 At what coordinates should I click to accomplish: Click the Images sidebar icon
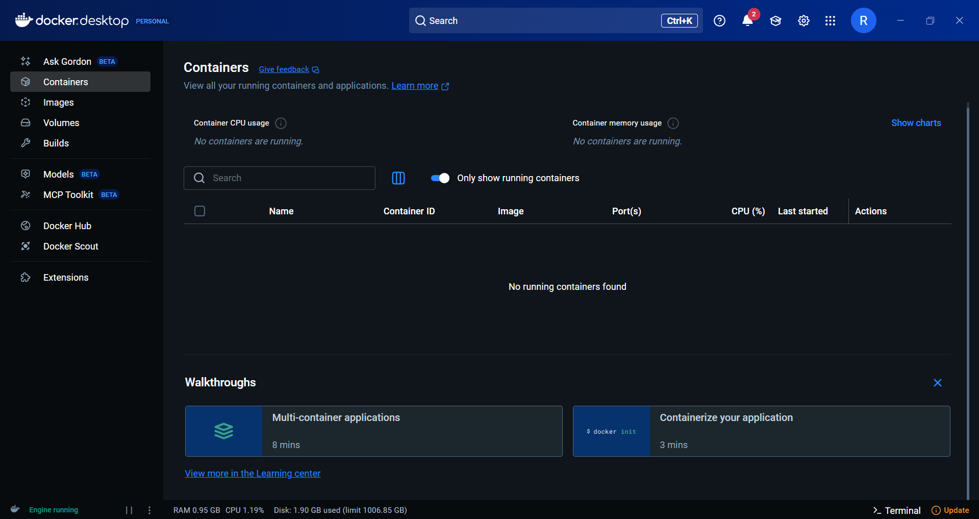pyautogui.click(x=26, y=102)
